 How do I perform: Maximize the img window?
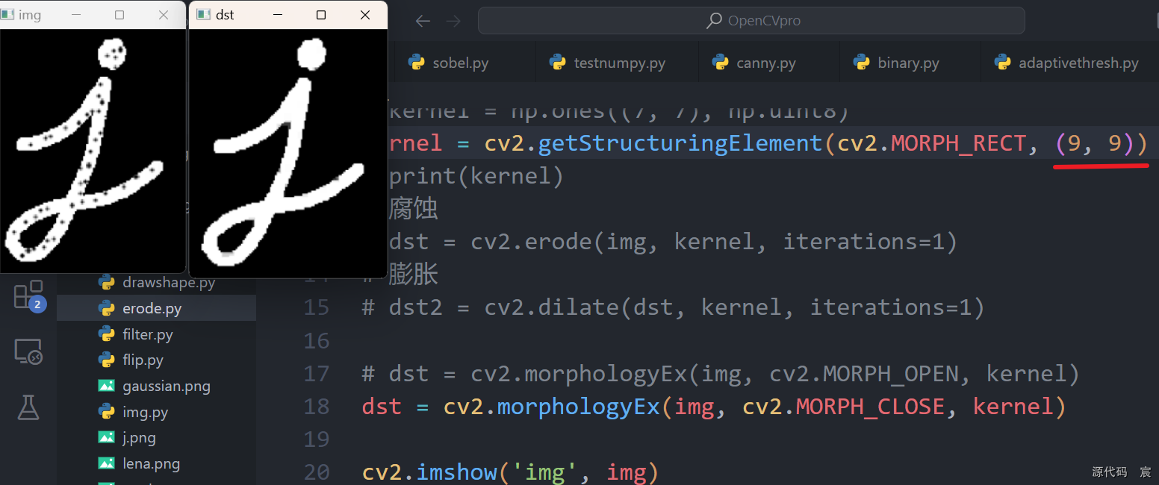point(120,15)
